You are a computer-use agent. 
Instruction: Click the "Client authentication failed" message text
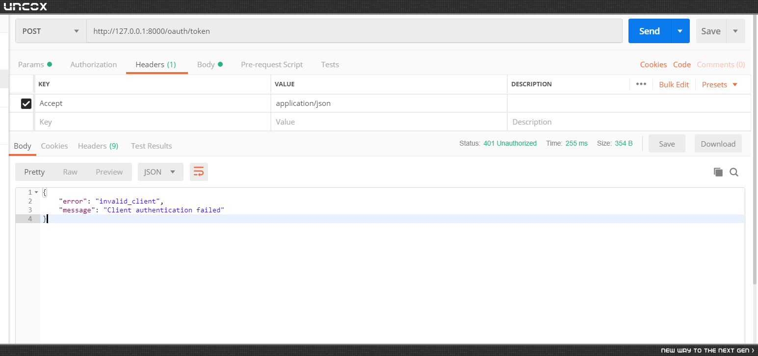pyautogui.click(x=164, y=210)
